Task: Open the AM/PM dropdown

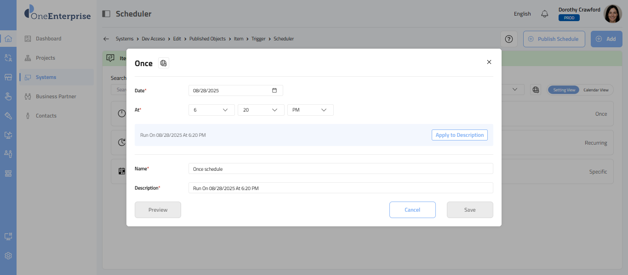Action: (x=310, y=110)
